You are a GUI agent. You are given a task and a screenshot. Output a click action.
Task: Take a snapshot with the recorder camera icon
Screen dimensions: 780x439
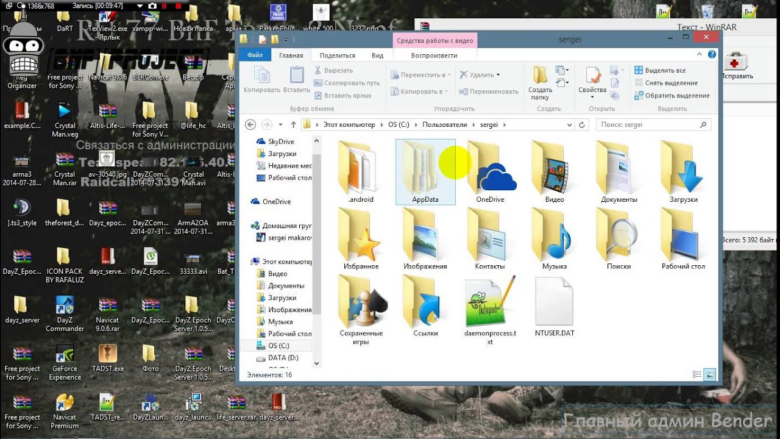152,5
